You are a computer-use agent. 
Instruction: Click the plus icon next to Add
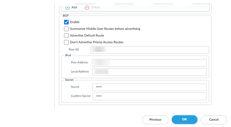(67, 8)
